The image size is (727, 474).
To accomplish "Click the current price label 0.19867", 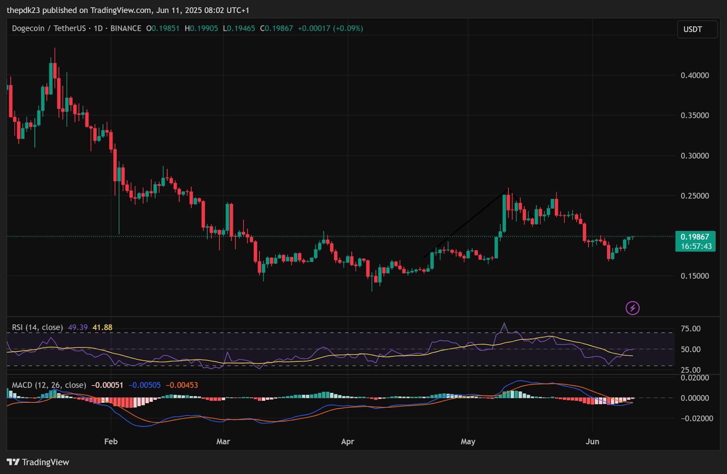I will click(695, 237).
